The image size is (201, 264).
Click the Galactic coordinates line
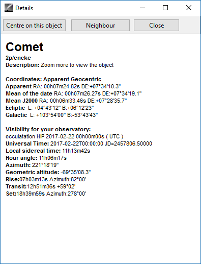point(52,115)
